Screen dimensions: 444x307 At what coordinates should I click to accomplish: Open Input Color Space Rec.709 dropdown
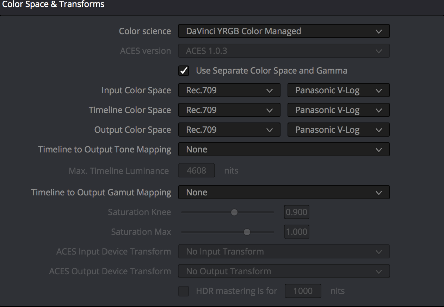[229, 90]
